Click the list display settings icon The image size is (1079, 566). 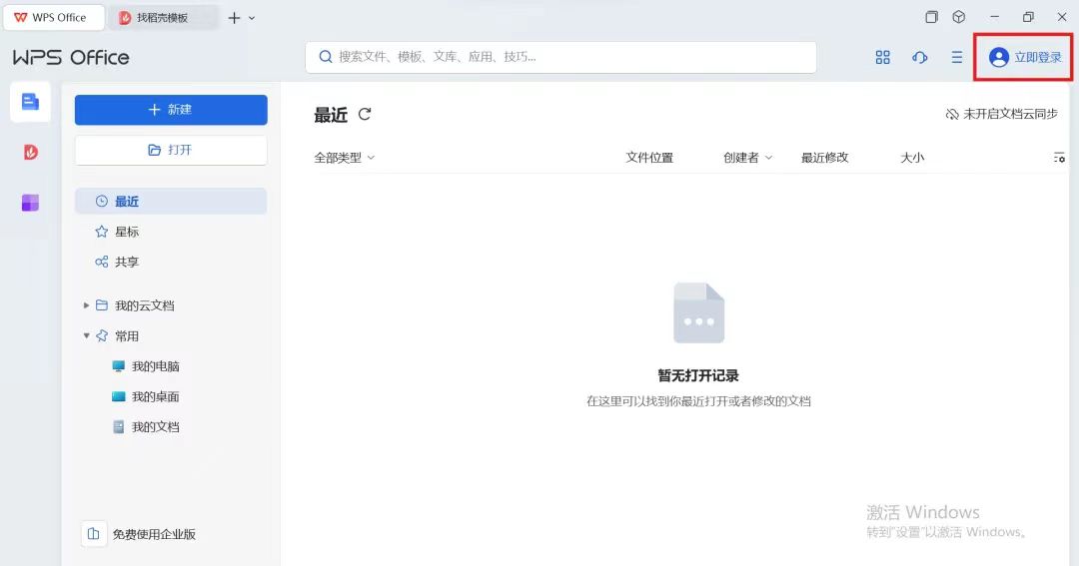1059,158
